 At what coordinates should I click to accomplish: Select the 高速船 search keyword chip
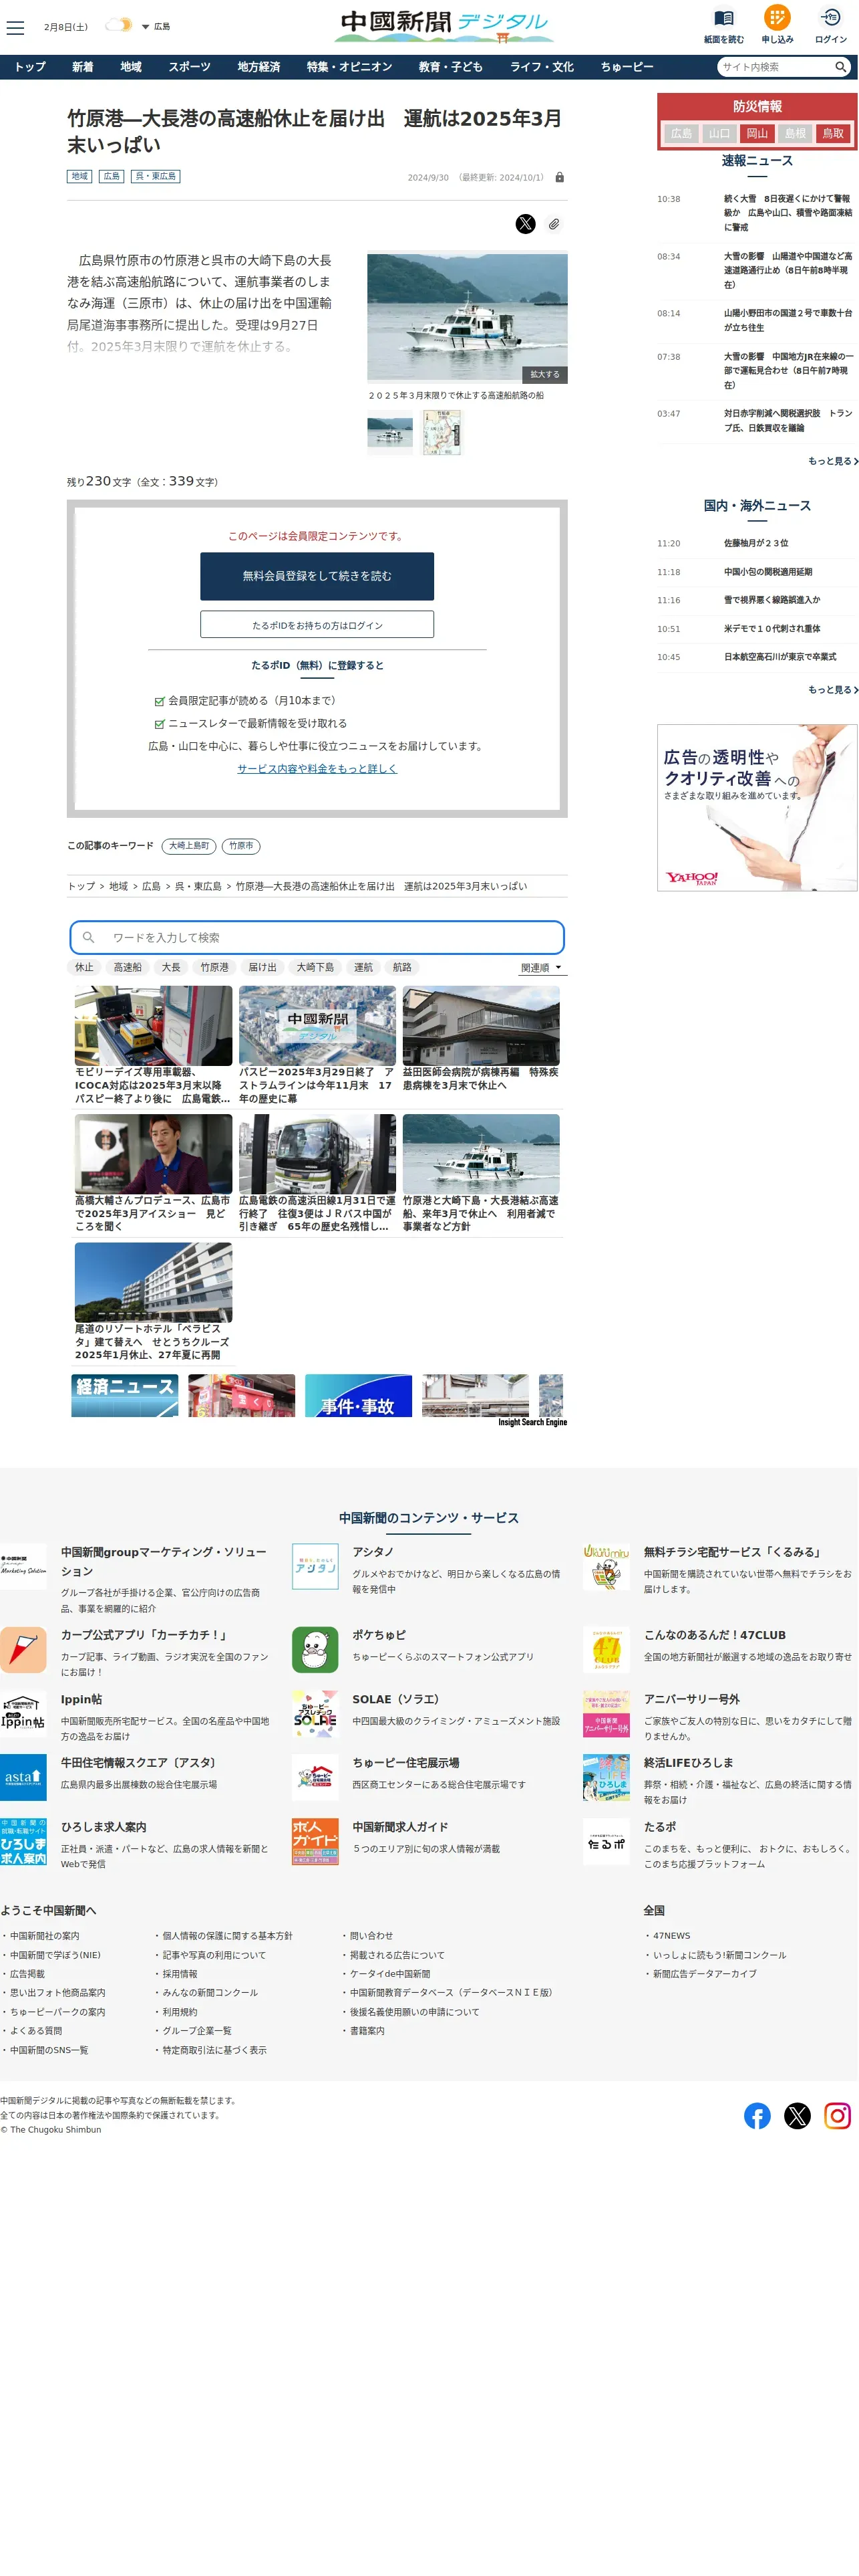pyautogui.click(x=127, y=967)
